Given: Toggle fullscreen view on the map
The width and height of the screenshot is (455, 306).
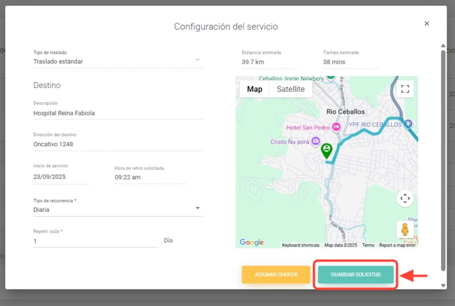Looking at the screenshot, I should pyautogui.click(x=405, y=89).
